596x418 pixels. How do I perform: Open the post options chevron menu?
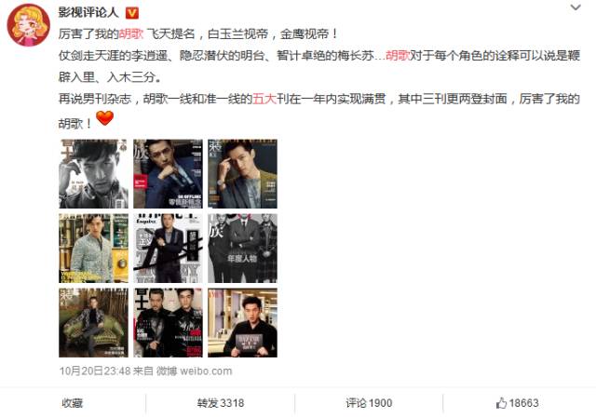click(x=576, y=7)
